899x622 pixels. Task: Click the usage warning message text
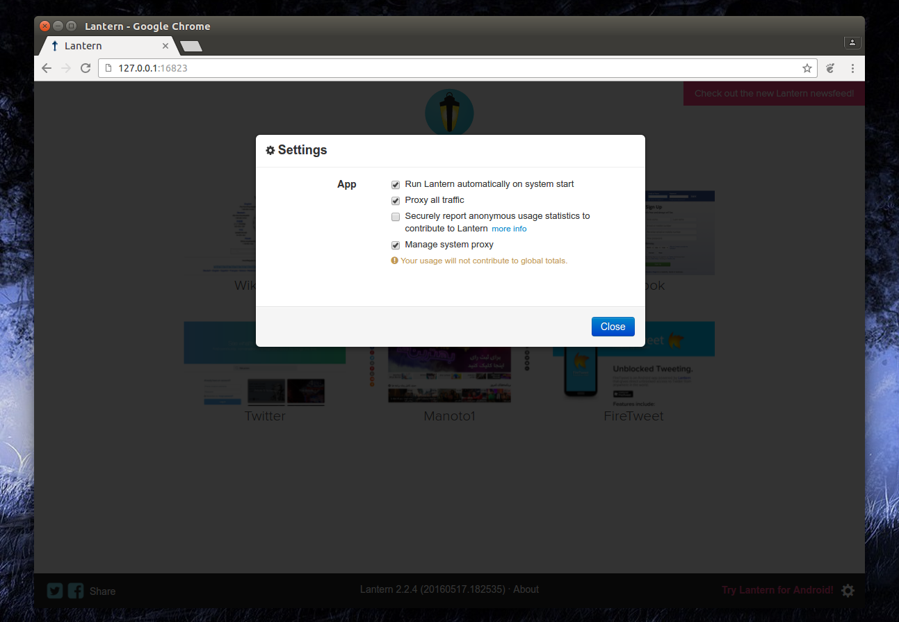(x=484, y=261)
